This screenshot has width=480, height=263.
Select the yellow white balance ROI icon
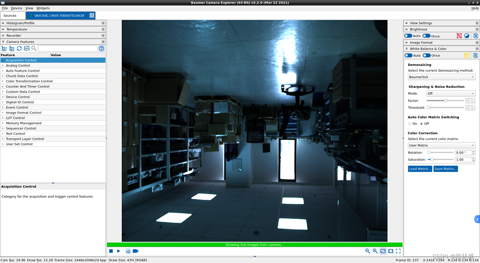(x=466, y=55)
